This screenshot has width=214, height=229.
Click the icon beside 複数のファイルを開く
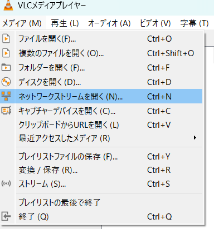click(6, 53)
